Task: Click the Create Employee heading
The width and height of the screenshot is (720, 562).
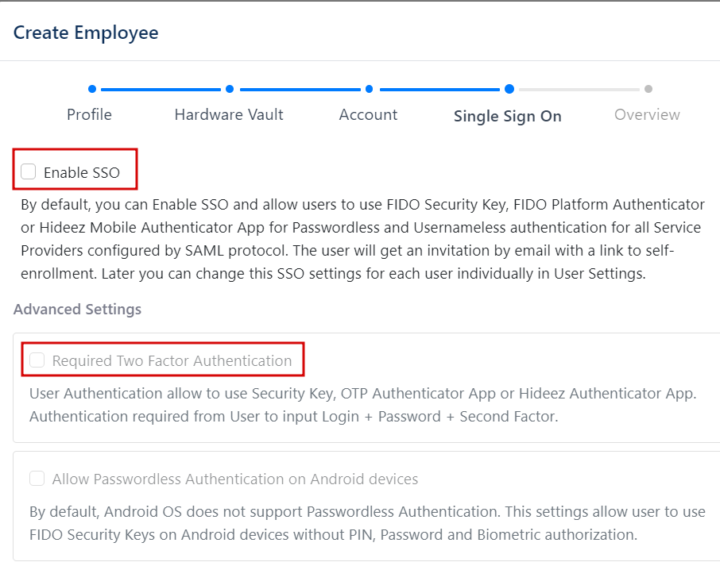Action: coord(85,33)
